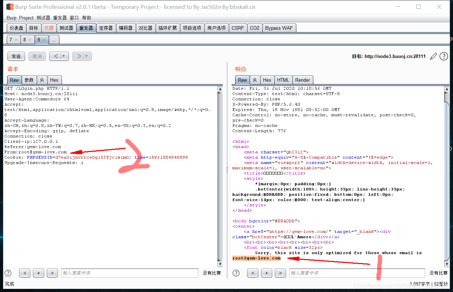The width and height of the screenshot is (453, 292).
Task: Switch to the CO2 tab
Action: (x=255, y=28)
